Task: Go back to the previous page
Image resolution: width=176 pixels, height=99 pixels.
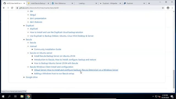Action: pos(4,8)
